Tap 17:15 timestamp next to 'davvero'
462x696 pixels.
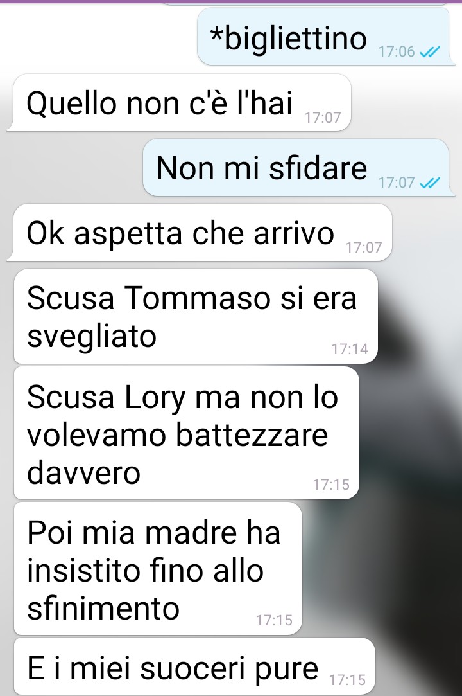(331, 485)
